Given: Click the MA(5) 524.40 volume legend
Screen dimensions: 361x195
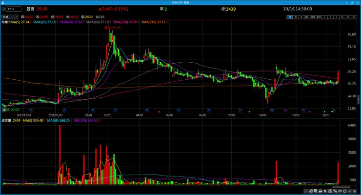Looking at the screenshot, I should point(33,121).
